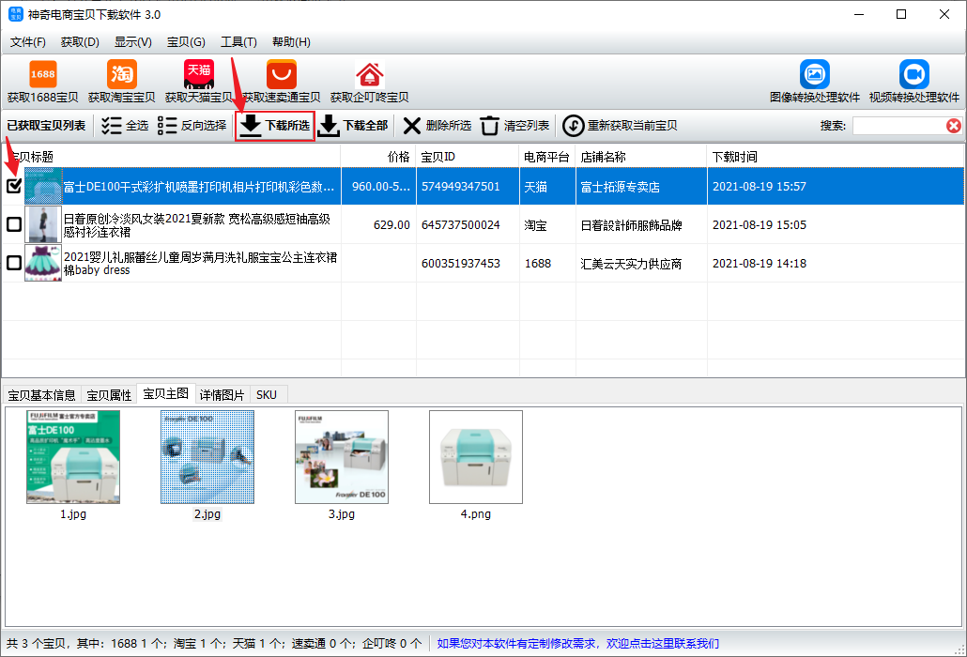The image size is (967, 657).
Task: Select the 日着原创冷淡风女装 row title
Action: 197,225
